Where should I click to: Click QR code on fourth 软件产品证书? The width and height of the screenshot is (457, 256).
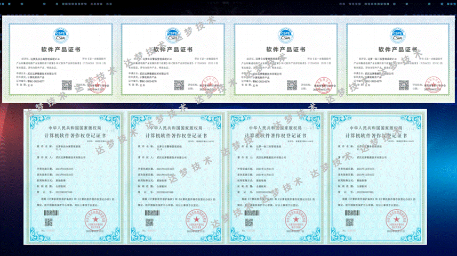point(404,85)
